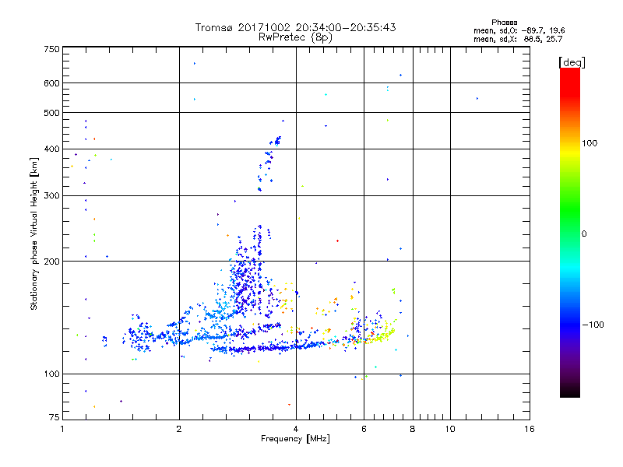Click the x-axis tick label '8'

pos(413,429)
